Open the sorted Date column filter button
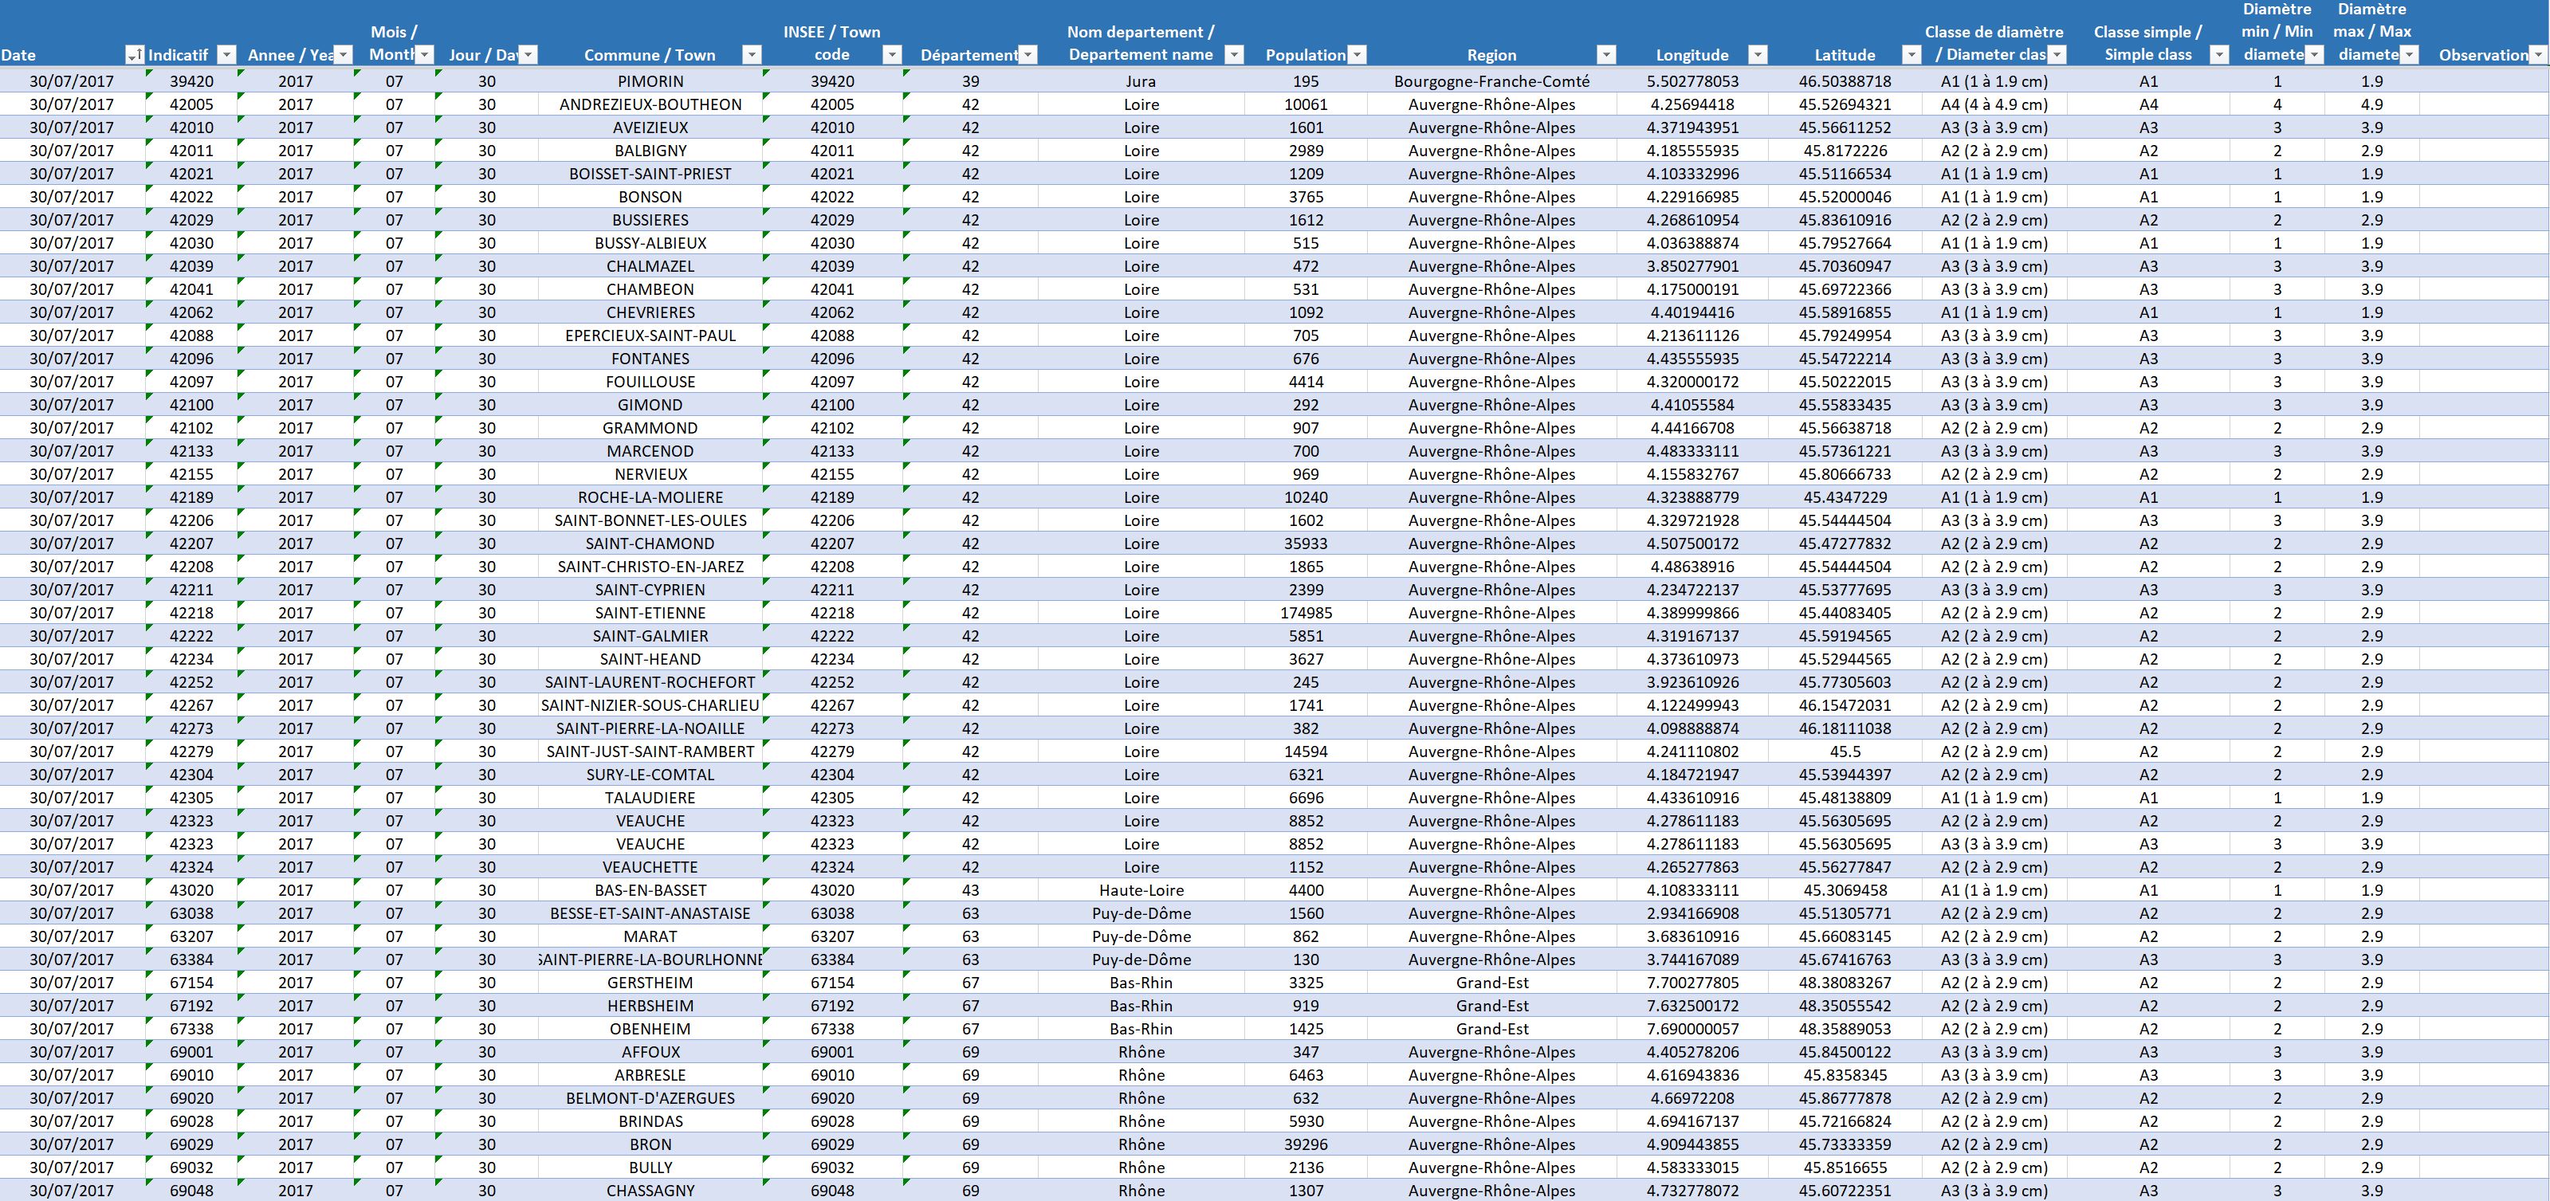The width and height of the screenshot is (2550, 1201). 134,56
